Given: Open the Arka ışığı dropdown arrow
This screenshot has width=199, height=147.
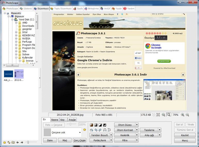Looking at the screenshot, I should 159,135.
